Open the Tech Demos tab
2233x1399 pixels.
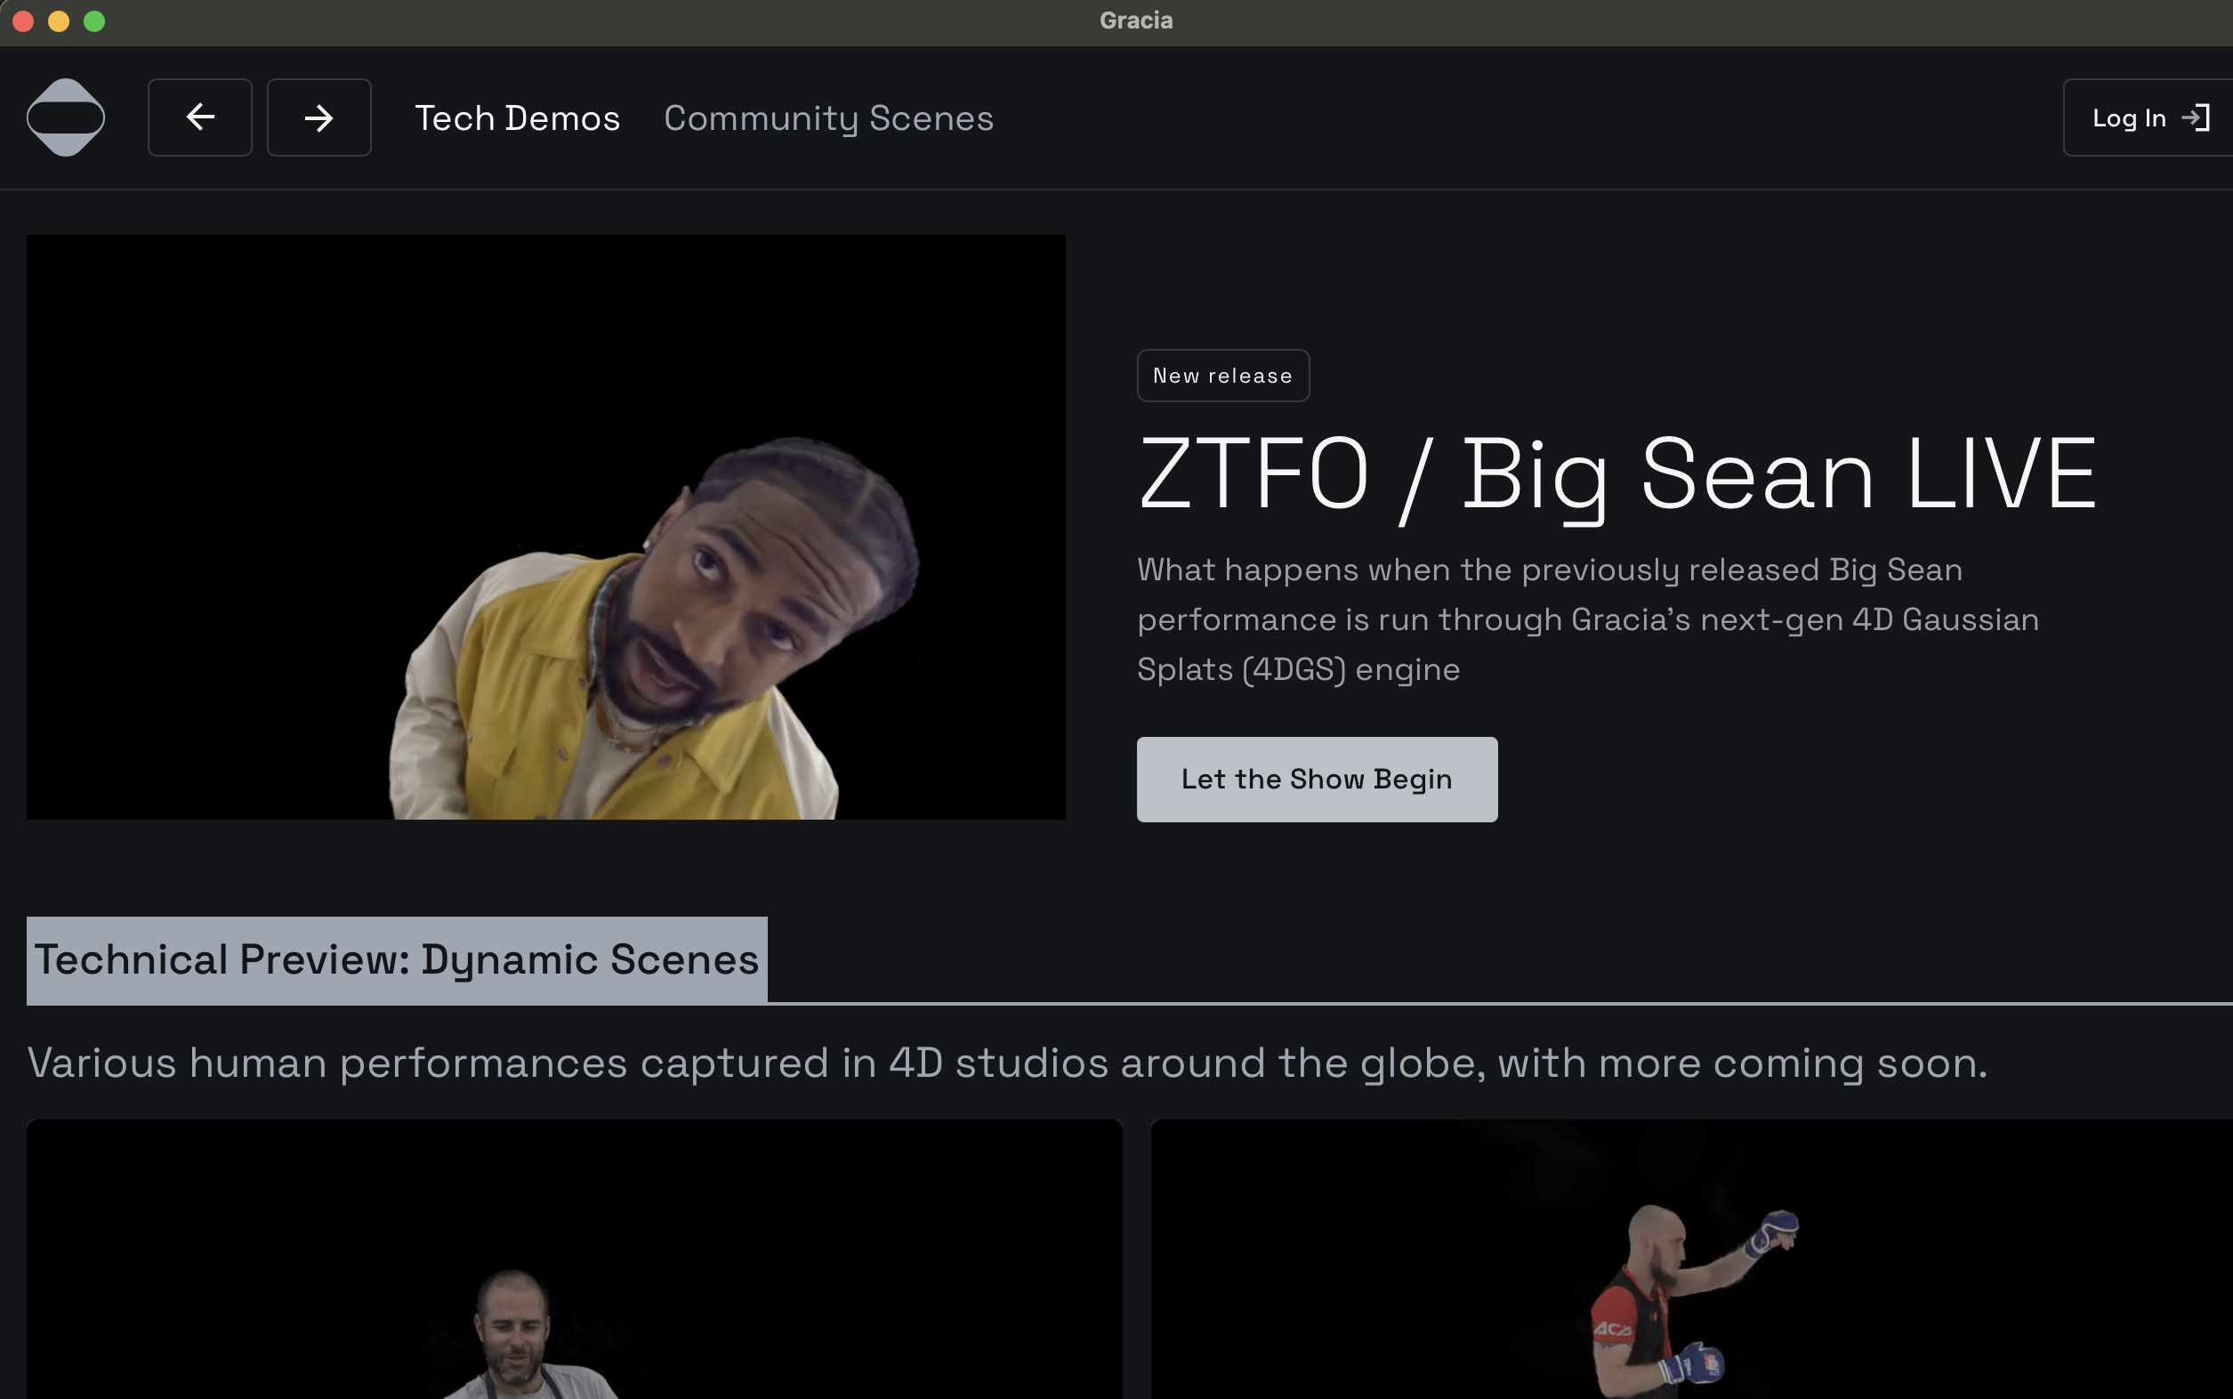[x=517, y=118]
